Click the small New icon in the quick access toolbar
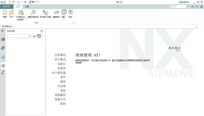The image size is (204, 116). coord(10,2)
